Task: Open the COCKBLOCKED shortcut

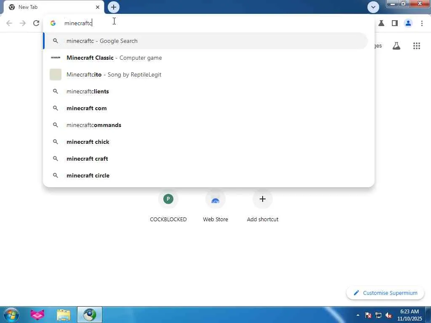Action: pyautogui.click(x=168, y=206)
